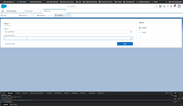Image resolution: width=183 pixels, height=106 pixels.
Task: Switch to the DevTools Network tab
Action: pos(50,93)
